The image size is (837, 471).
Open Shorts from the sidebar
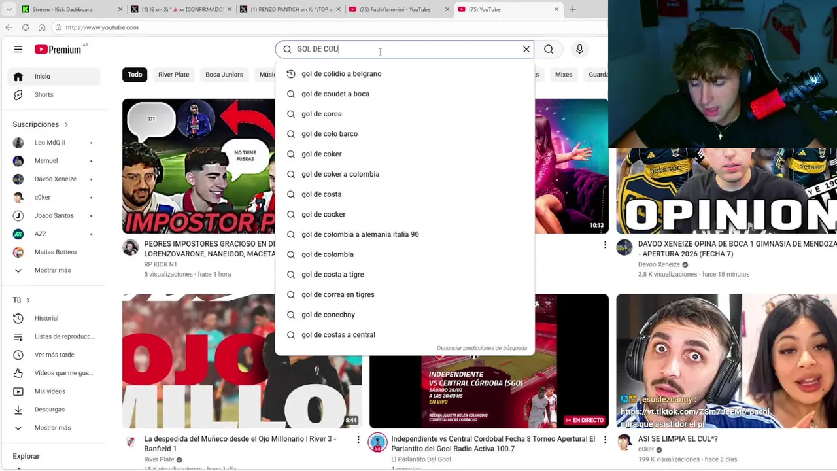pyautogui.click(x=54, y=94)
